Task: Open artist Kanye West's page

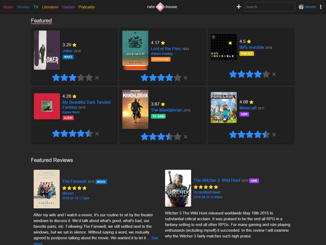Action: (71, 112)
